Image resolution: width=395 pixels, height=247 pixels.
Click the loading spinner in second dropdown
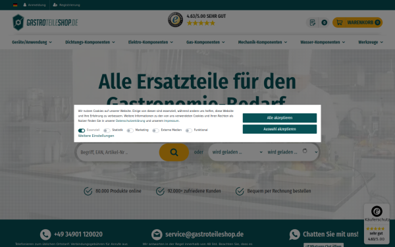click(x=305, y=151)
